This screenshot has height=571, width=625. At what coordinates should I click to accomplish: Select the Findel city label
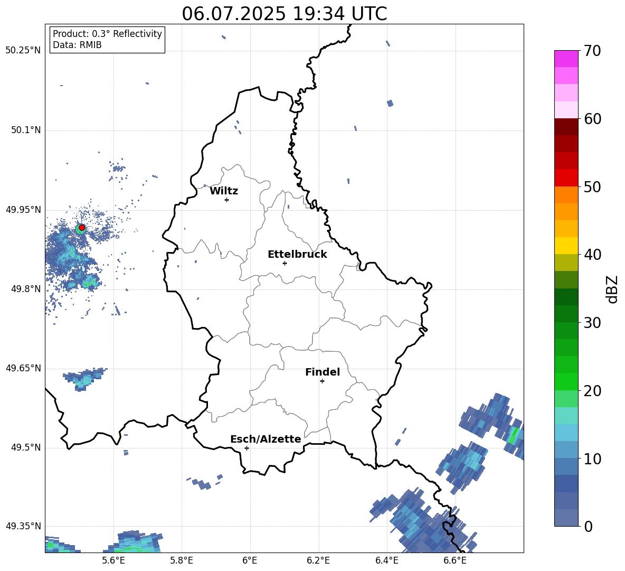pyautogui.click(x=323, y=372)
